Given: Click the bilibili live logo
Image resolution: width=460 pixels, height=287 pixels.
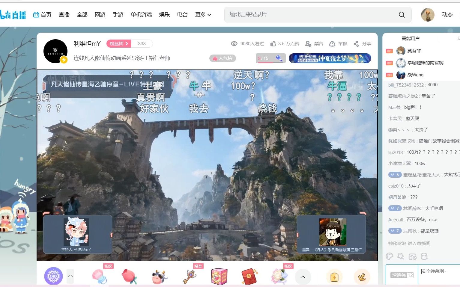Looking at the screenshot, I should 13,15.
